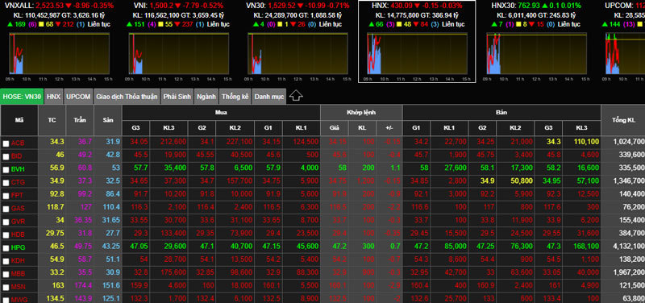The image size is (645, 303).
Task: Open the VNXALL index chart
Action: coord(59,53)
